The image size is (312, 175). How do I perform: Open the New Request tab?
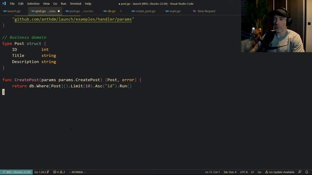click(206, 11)
